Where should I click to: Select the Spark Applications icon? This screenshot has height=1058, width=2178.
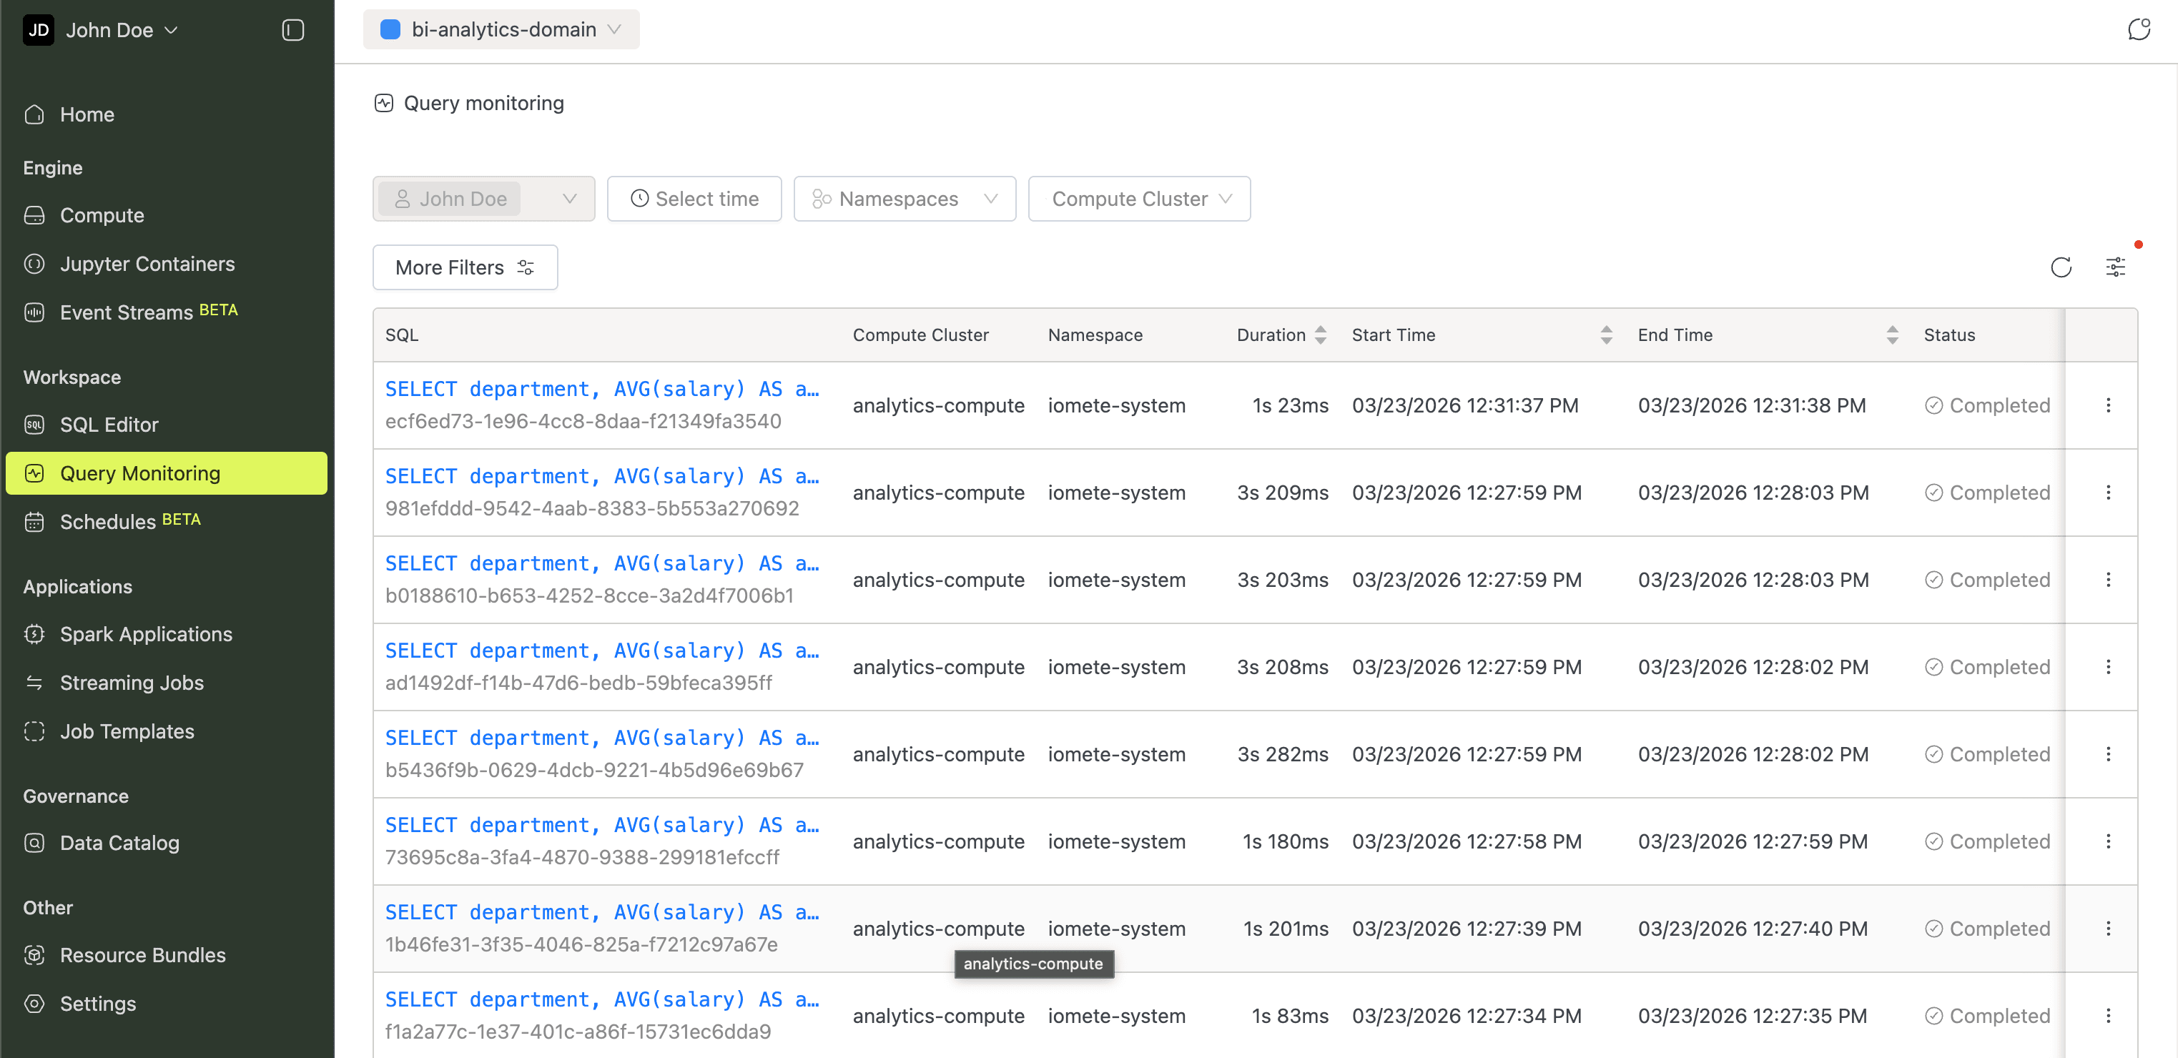click(x=34, y=634)
